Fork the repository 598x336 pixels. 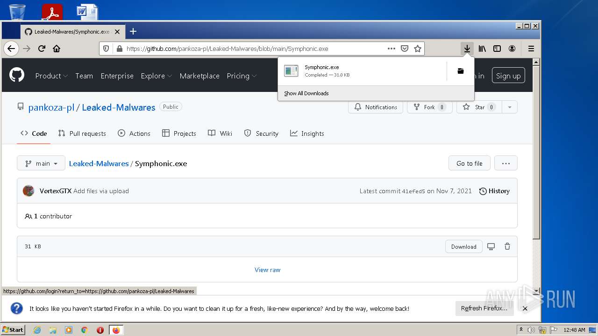(x=429, y=107)
